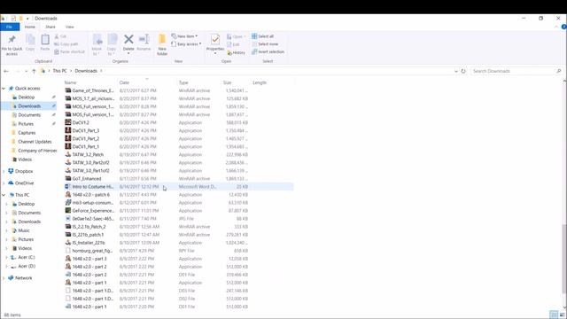Switch to the Home ribbon tab
Image resolution: width=567 pixels, height=319 pixels.
29,27
